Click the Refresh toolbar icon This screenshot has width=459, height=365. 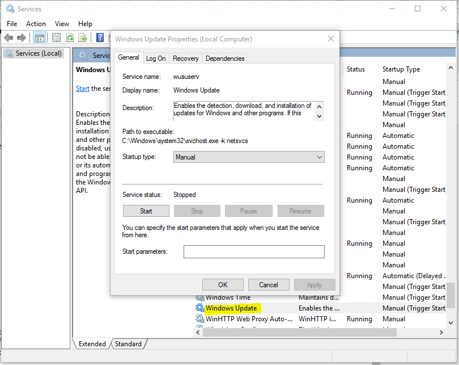tap(70, 37)
